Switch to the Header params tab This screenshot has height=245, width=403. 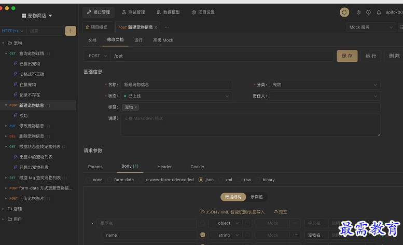click(164, 167)
